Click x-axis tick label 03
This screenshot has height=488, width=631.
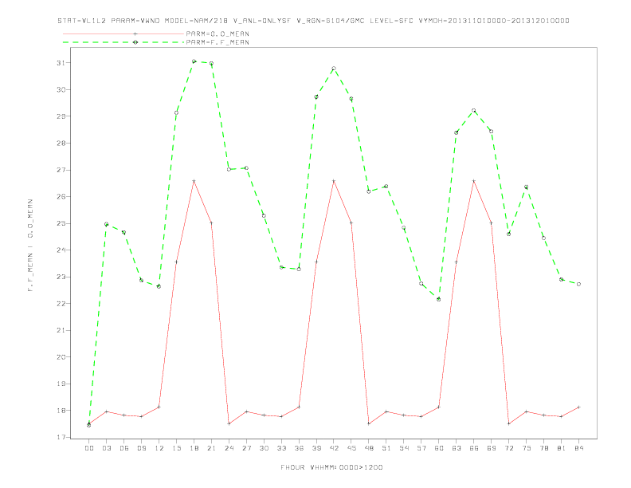pyautogui.click(x=106, y=448)
